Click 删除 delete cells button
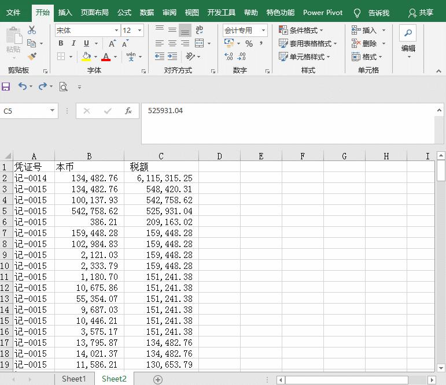This screenshot has height=385, width=446. 364,43
